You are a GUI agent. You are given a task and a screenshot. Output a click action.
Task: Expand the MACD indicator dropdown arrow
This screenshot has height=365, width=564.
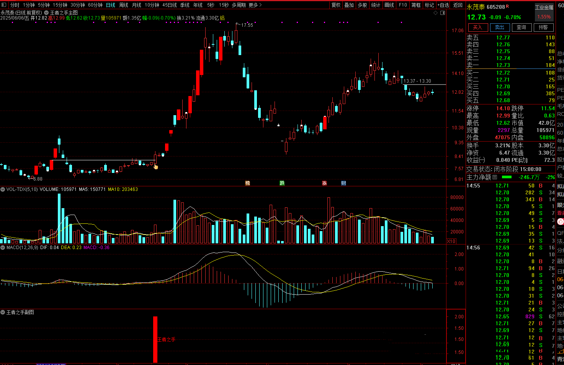[3, 248]
